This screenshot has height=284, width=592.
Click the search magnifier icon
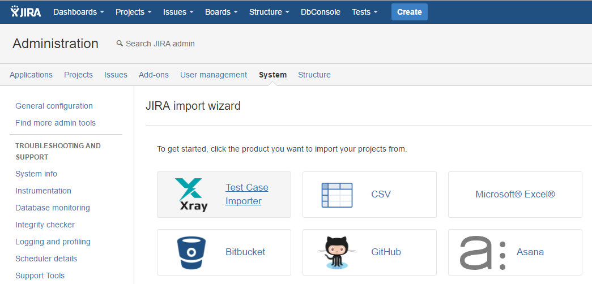pyautogui.click(x=120, y=44)
